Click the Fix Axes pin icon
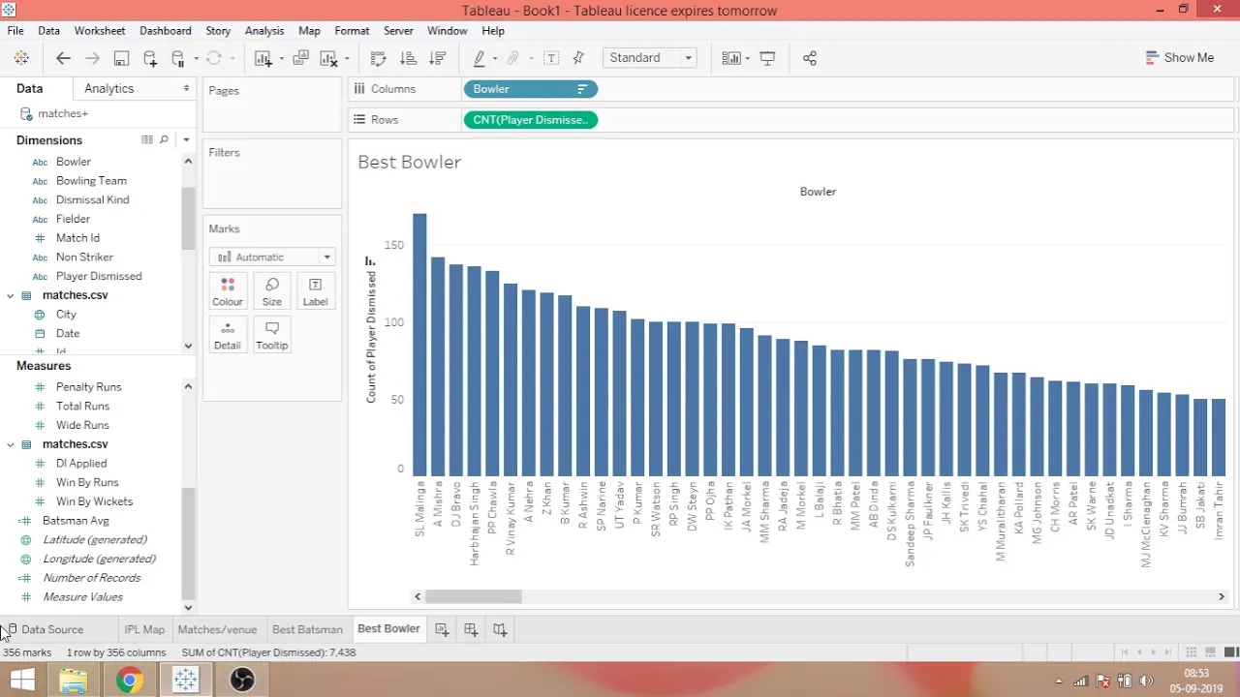The height and width of the screenshot is (697, 1240). (579, 58)
